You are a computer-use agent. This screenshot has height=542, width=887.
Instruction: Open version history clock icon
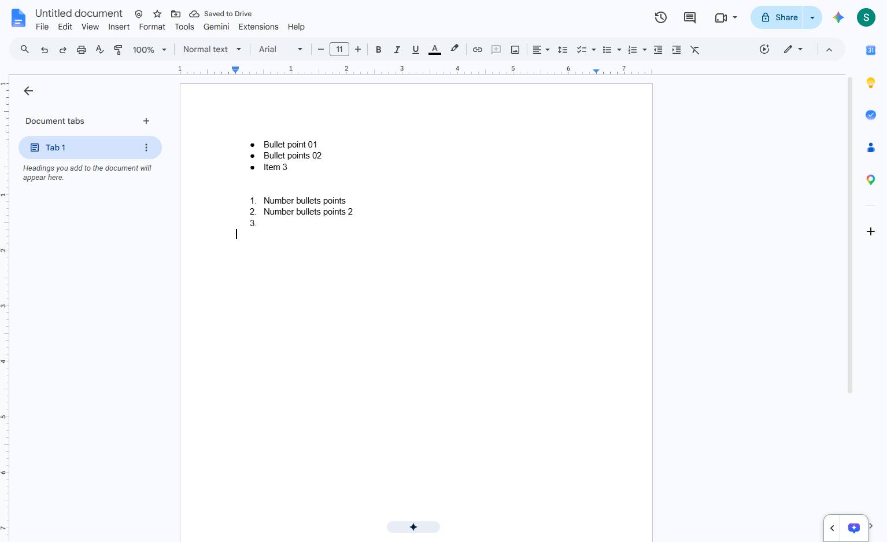[661, 17]
